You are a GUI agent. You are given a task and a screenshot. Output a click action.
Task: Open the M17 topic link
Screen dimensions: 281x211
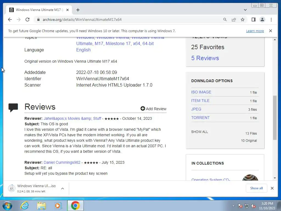tap(99, 44)
